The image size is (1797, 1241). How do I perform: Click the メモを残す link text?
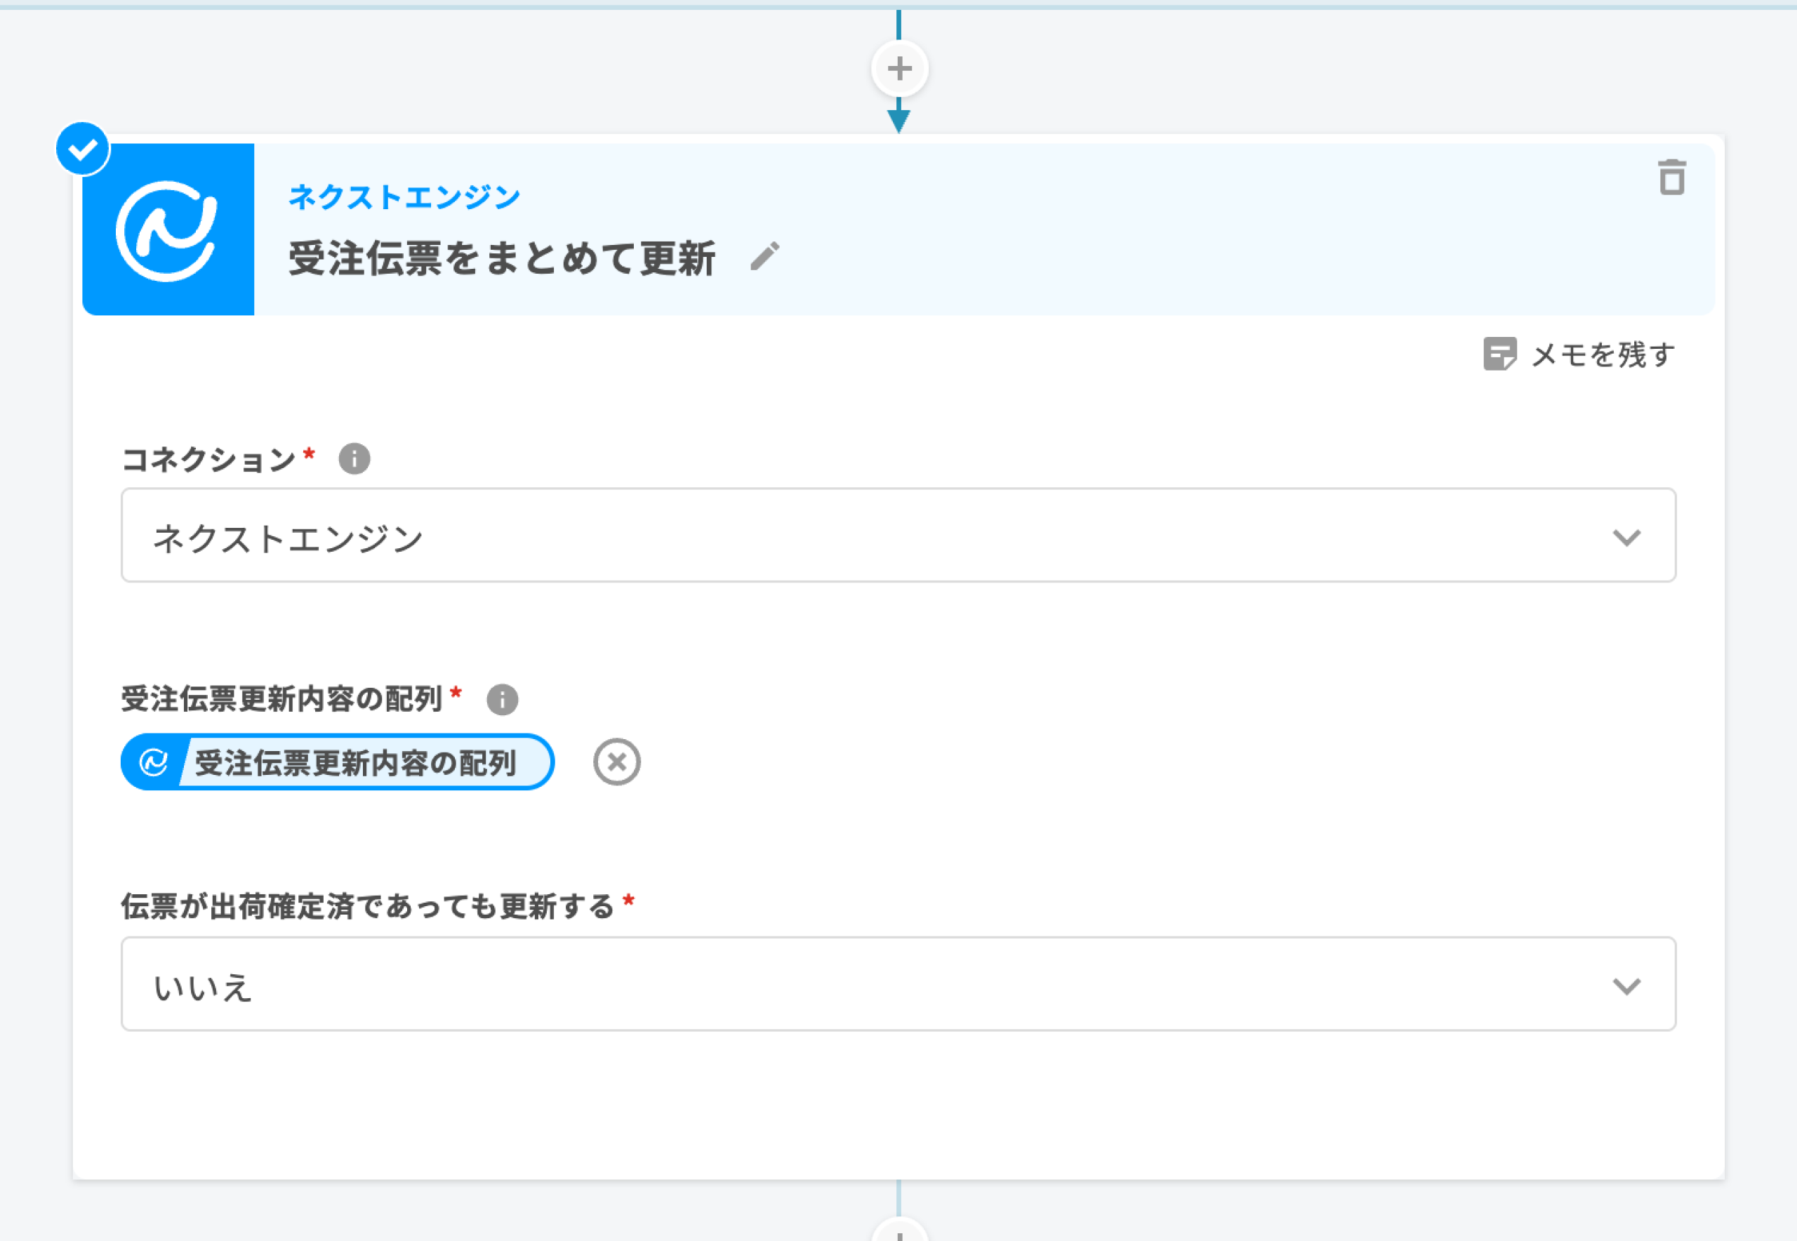point(1603,354)
